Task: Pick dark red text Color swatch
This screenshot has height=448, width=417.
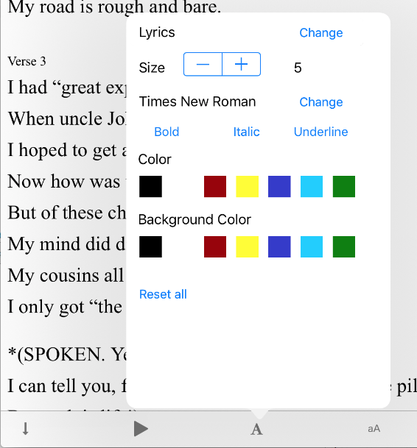Action: pos(215,187)
